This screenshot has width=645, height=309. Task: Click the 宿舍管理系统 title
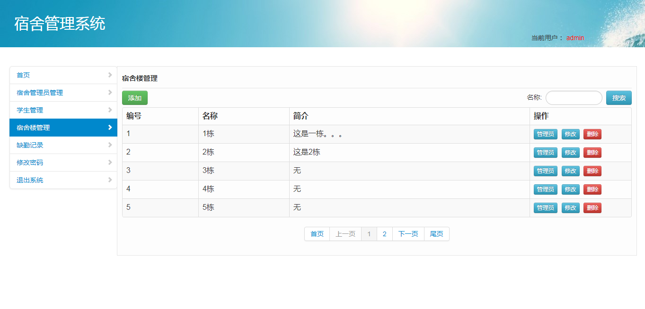tap(60, 24)
